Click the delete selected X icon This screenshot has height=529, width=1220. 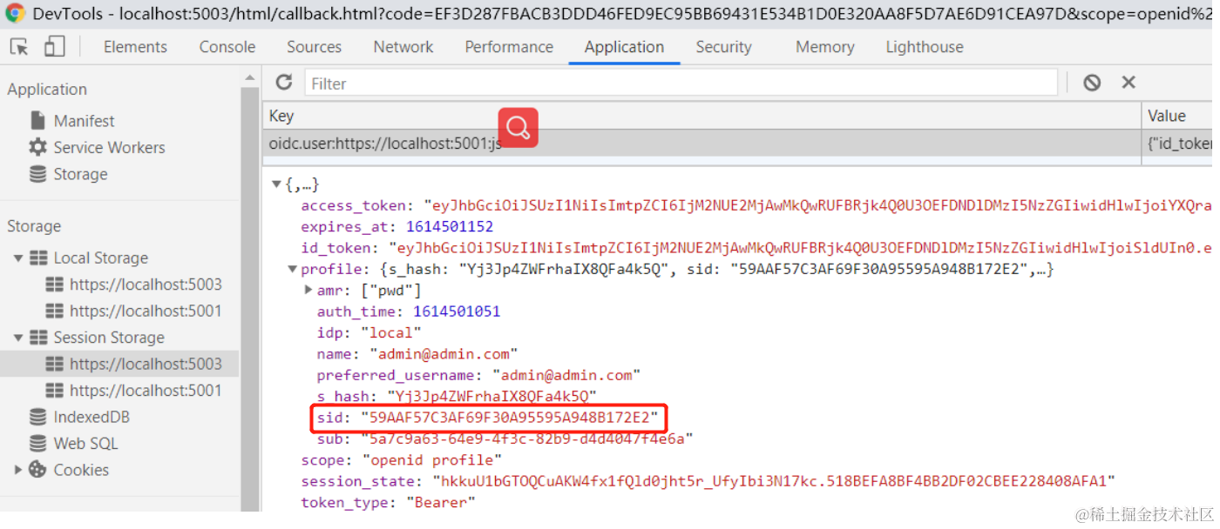[x=1128, y=83]
